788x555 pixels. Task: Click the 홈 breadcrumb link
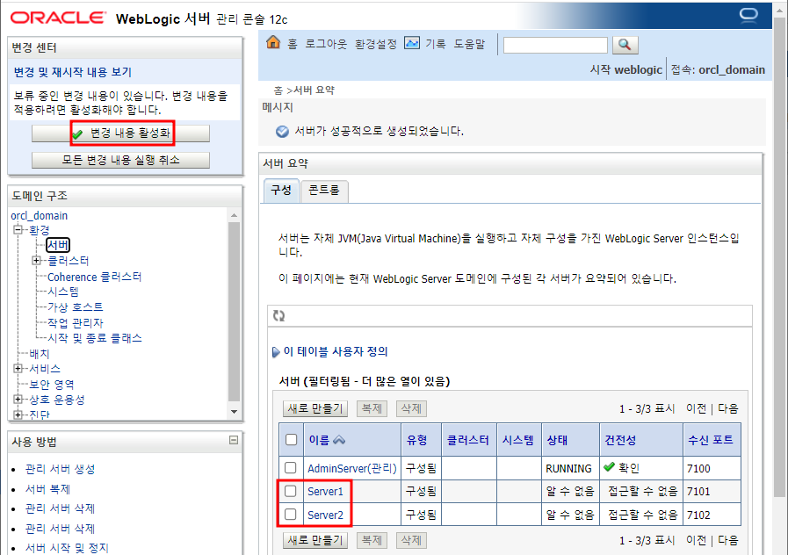click(x=278, y=90)
